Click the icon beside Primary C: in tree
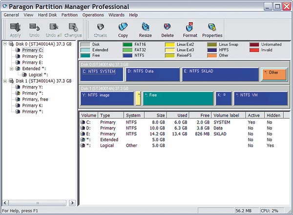The width and height of the screenshot is (293, 215). pos(18,50)
